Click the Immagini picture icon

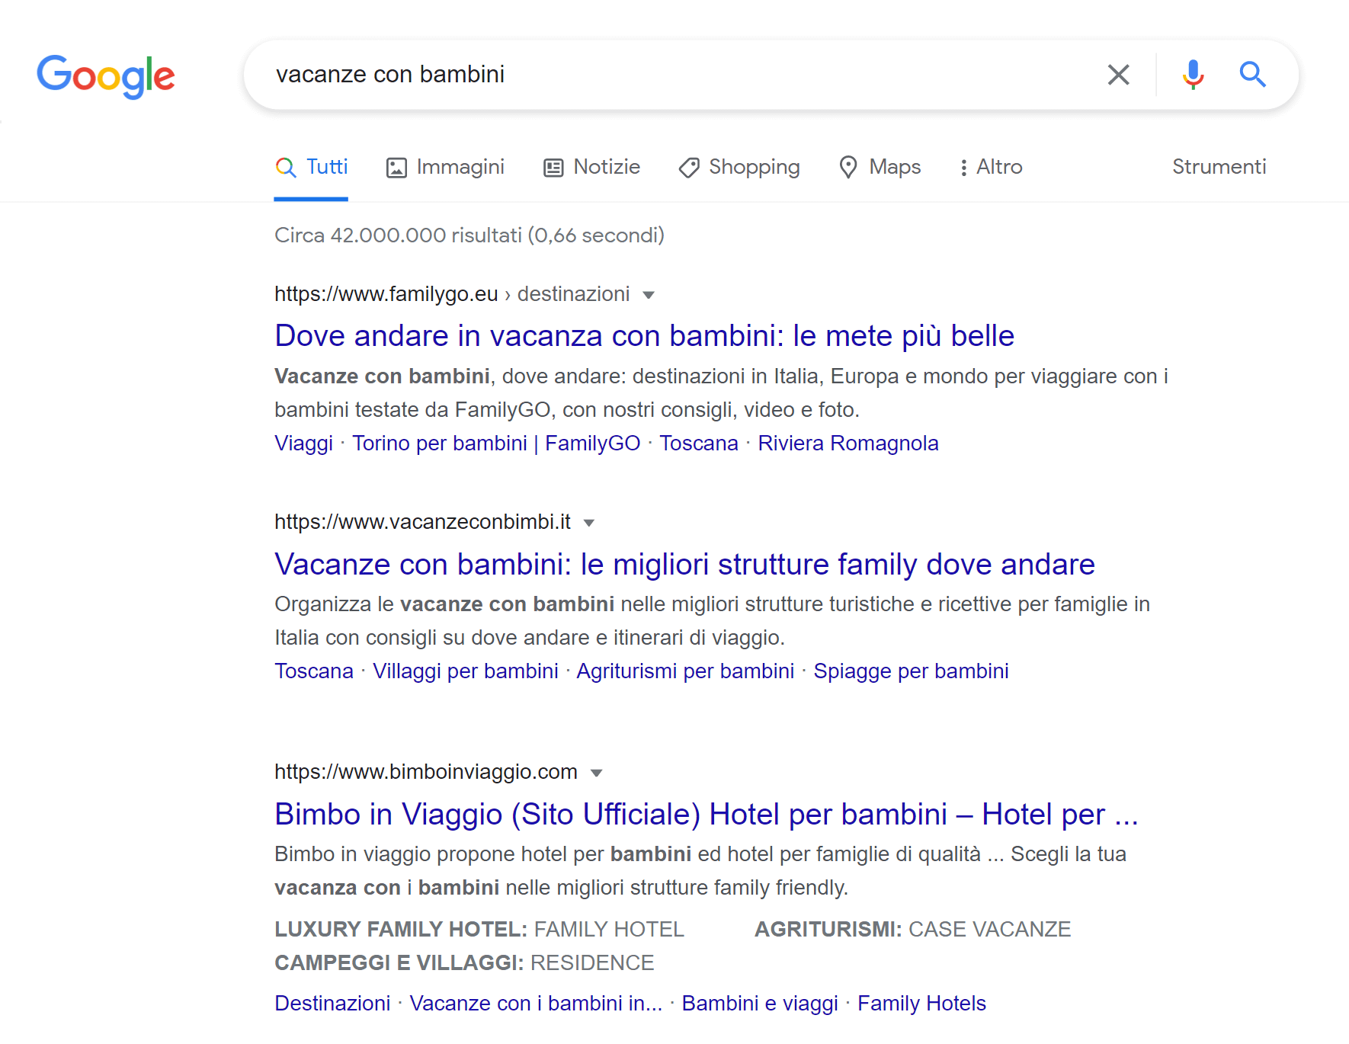click(x=396, y=168)
